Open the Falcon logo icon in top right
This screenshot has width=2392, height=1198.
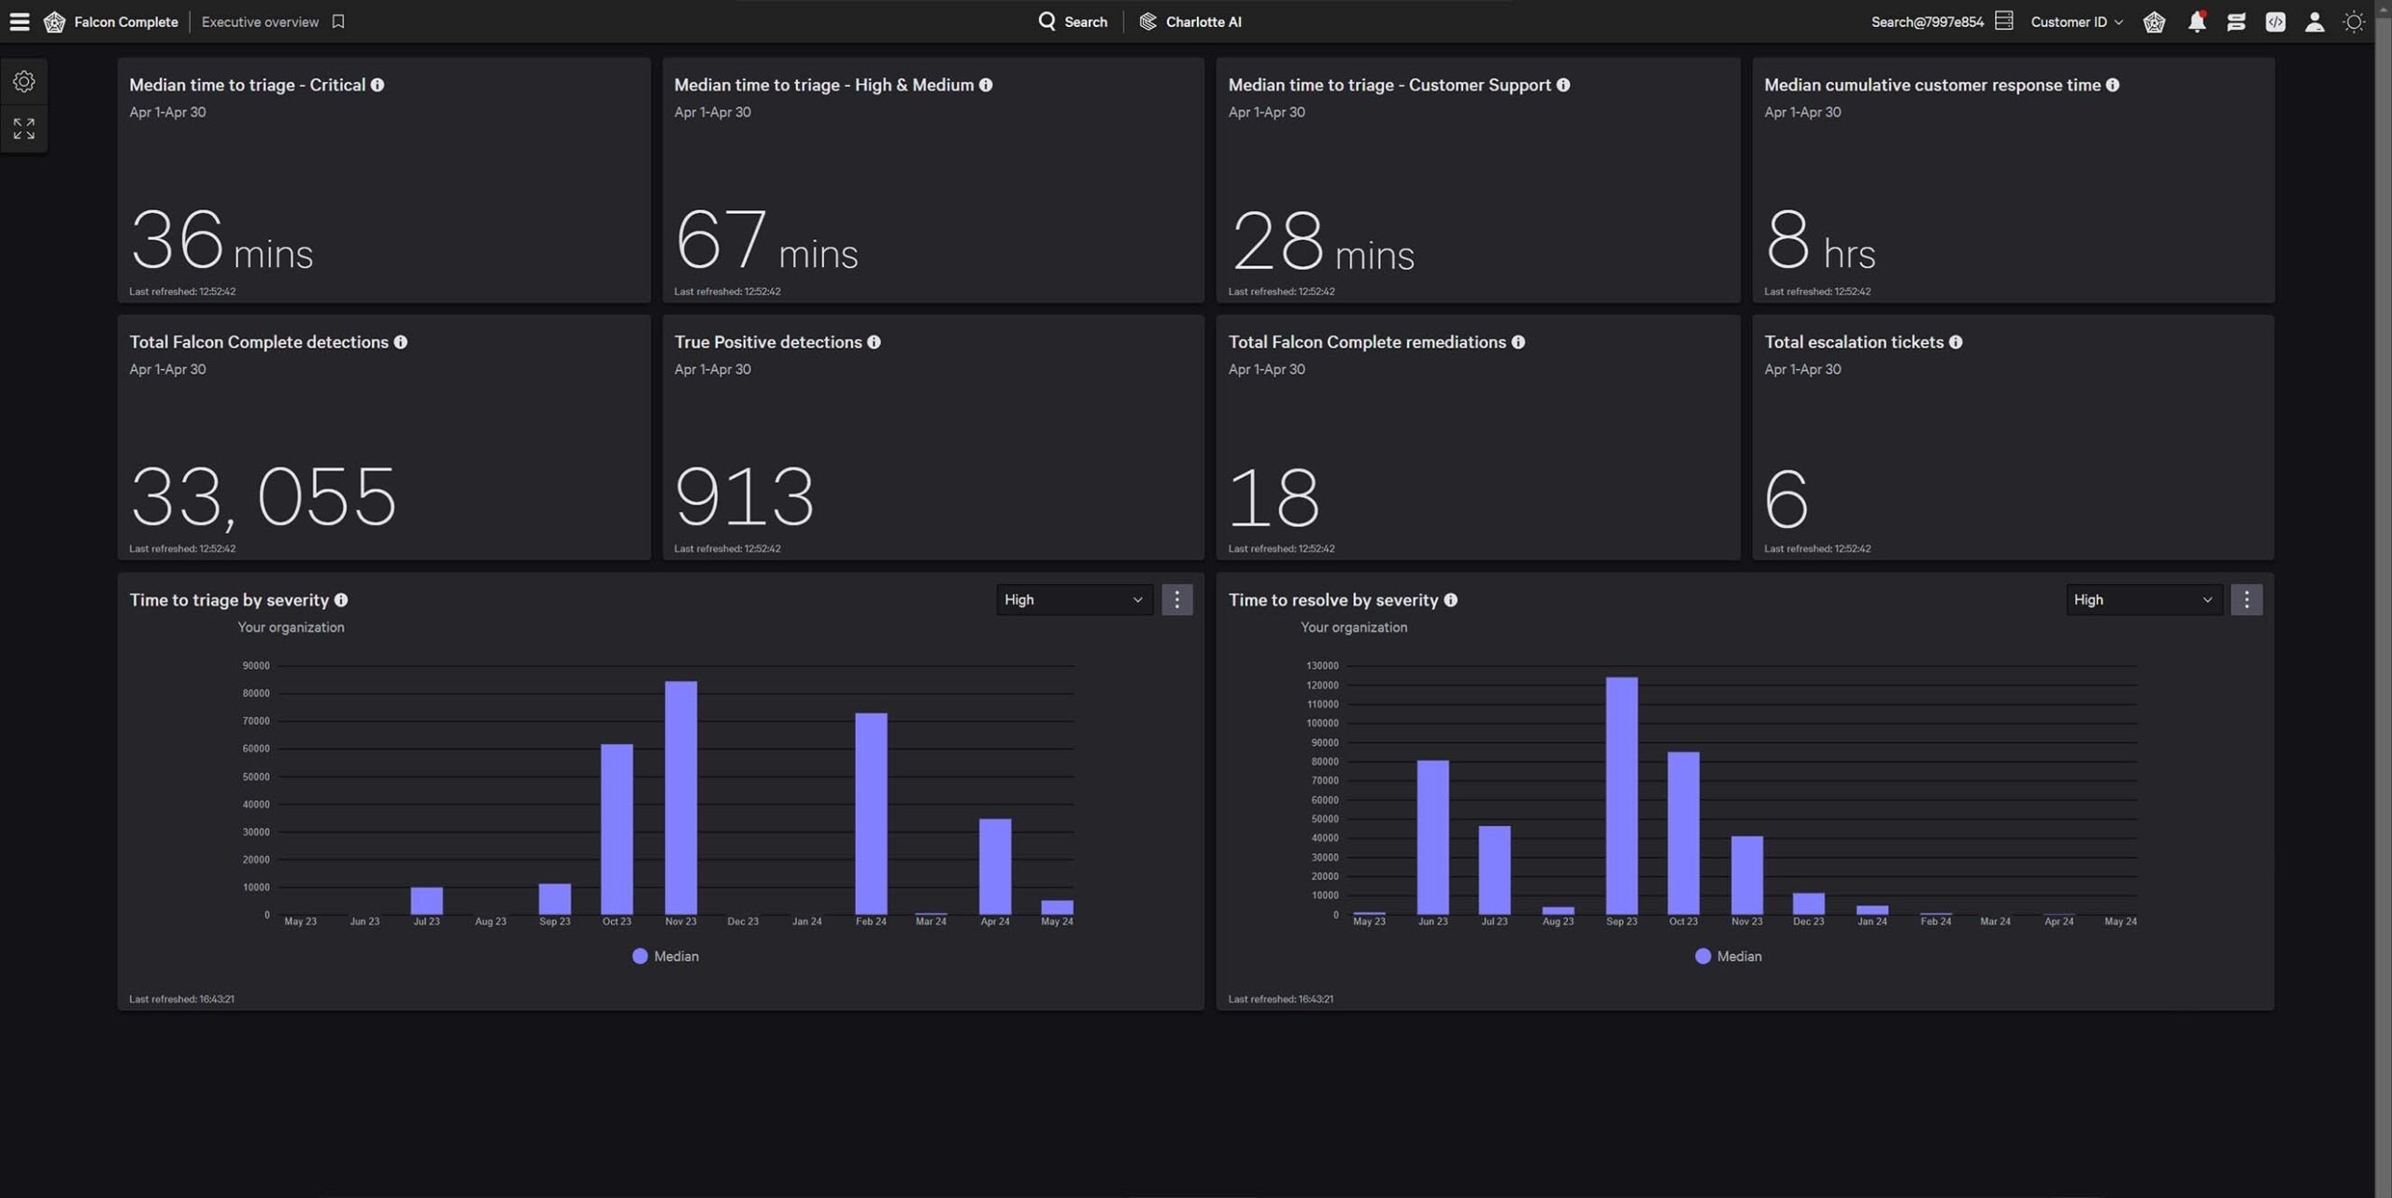(x=2154, y=21)
